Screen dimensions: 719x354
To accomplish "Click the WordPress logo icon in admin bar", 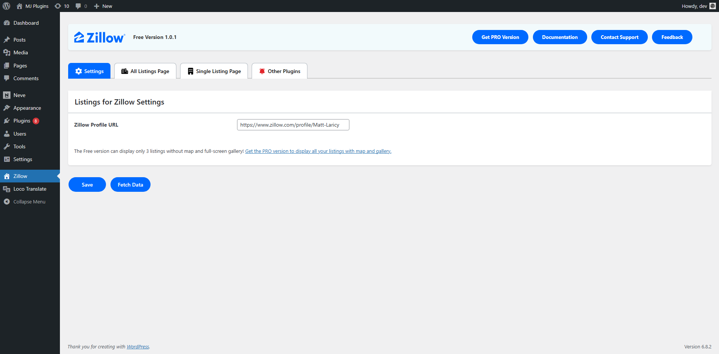I will click(x=6, y=6).
